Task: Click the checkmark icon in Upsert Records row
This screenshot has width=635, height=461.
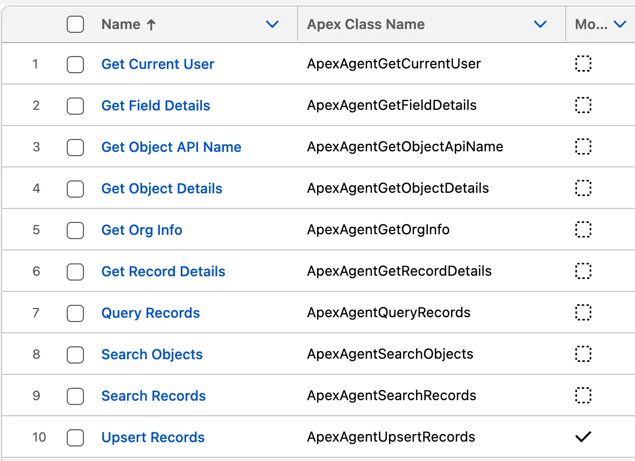Action: (x=583, y=437)
